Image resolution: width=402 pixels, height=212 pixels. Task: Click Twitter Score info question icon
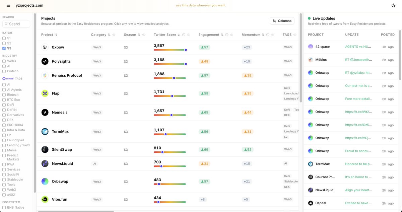tap(184, 35)
